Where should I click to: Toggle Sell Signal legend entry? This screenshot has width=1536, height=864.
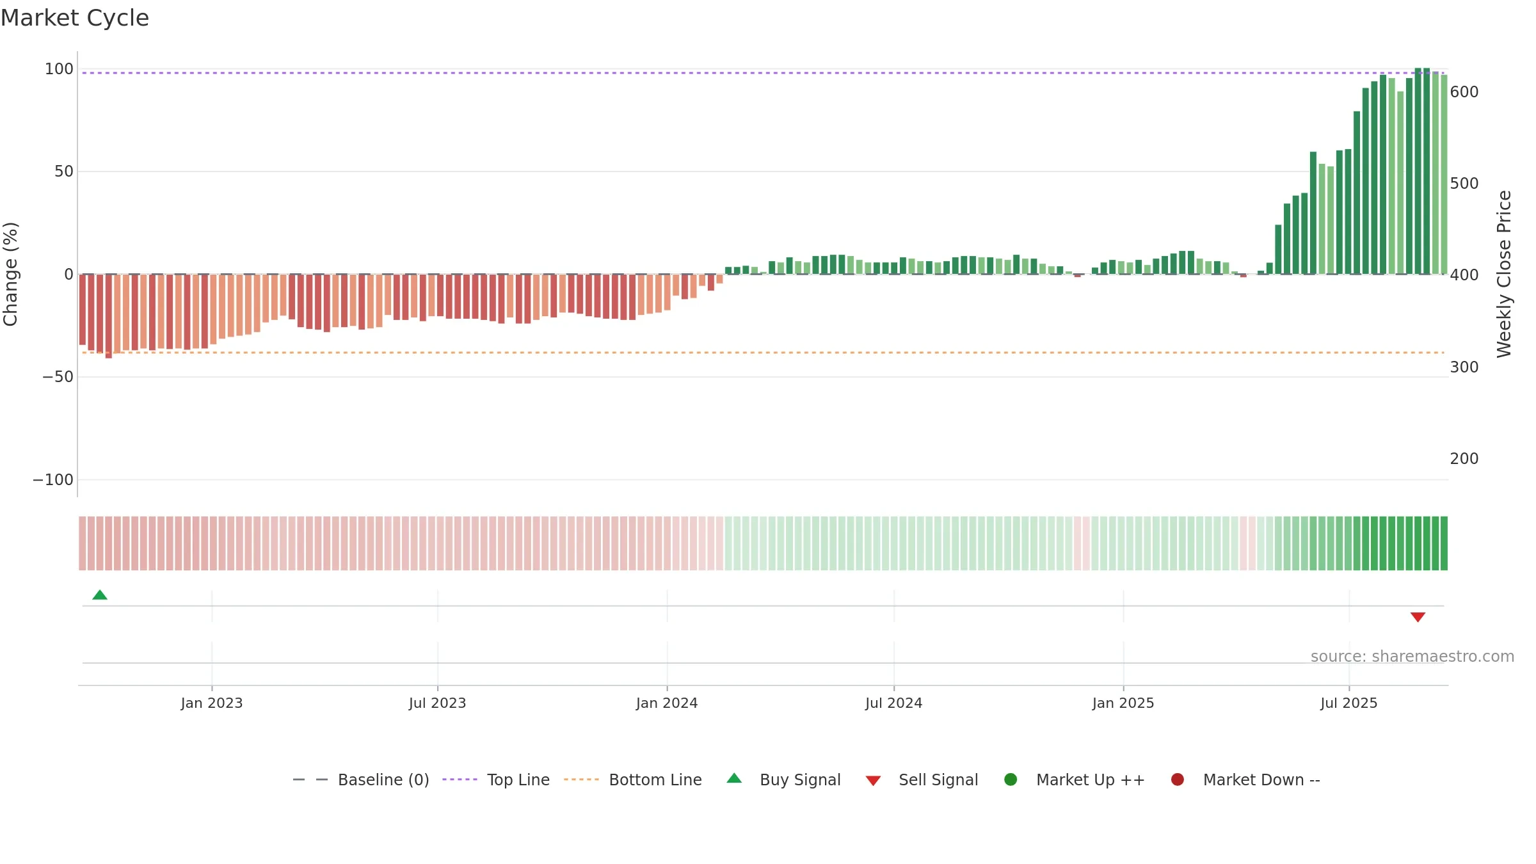[922, 780]
